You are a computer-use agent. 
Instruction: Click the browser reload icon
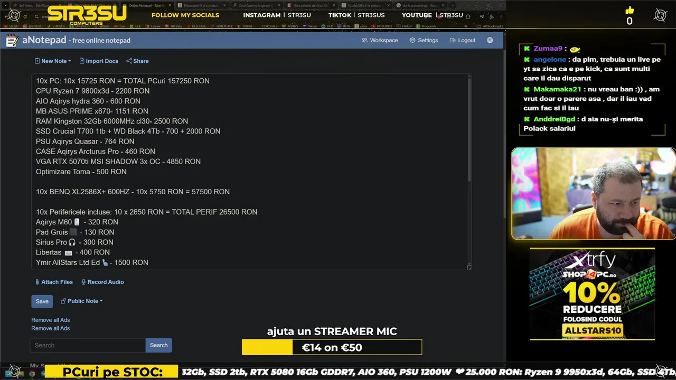tap(25, 16)
